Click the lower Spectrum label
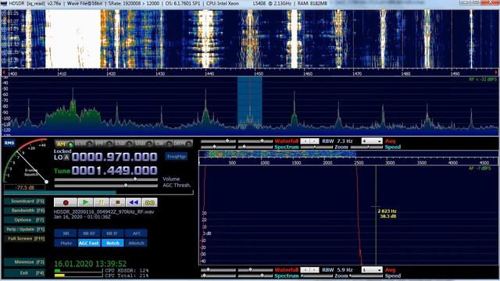500x281 pixels. coord(287,276)
